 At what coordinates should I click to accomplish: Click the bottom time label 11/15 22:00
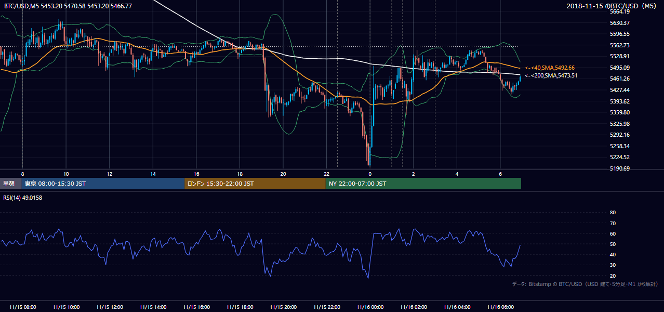tap(326, 307)
